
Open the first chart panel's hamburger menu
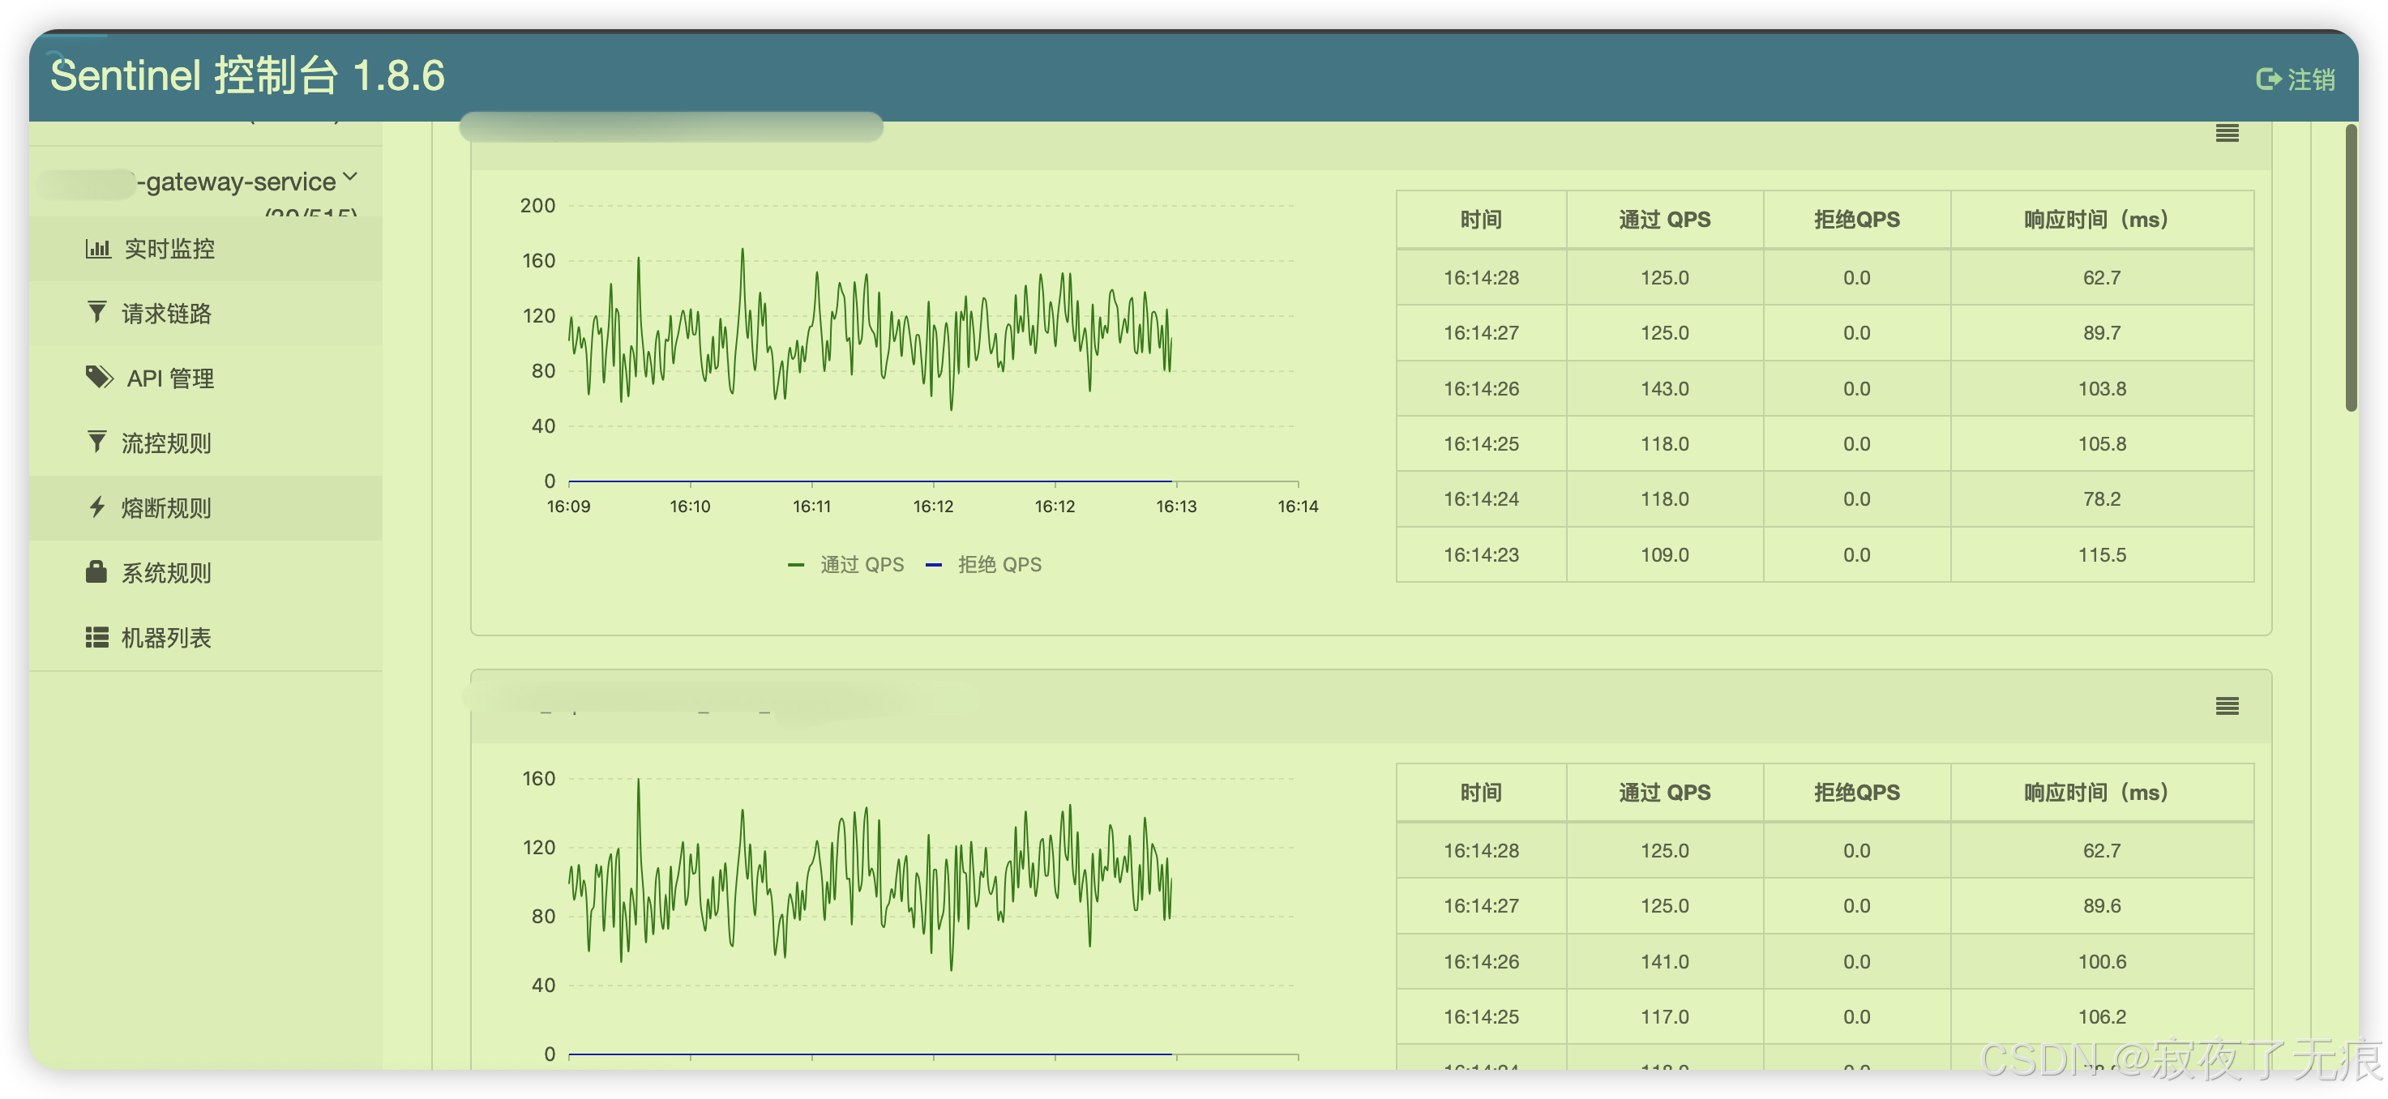[x=2227, y=134]
